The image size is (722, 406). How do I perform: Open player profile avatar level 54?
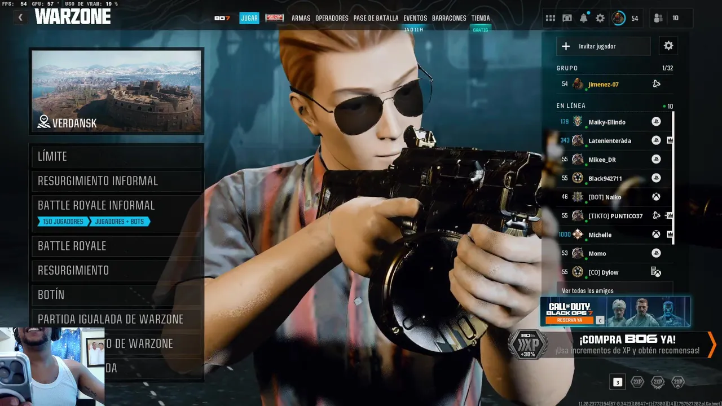[619, 18]
